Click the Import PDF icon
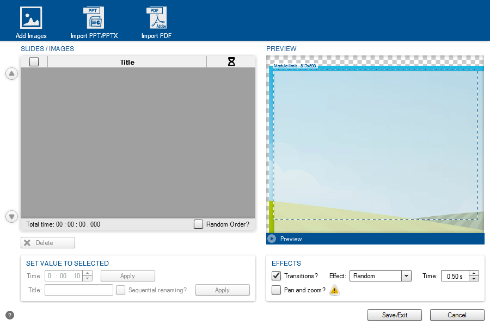This screenshot has height=326, width=490. coord(157,18)
